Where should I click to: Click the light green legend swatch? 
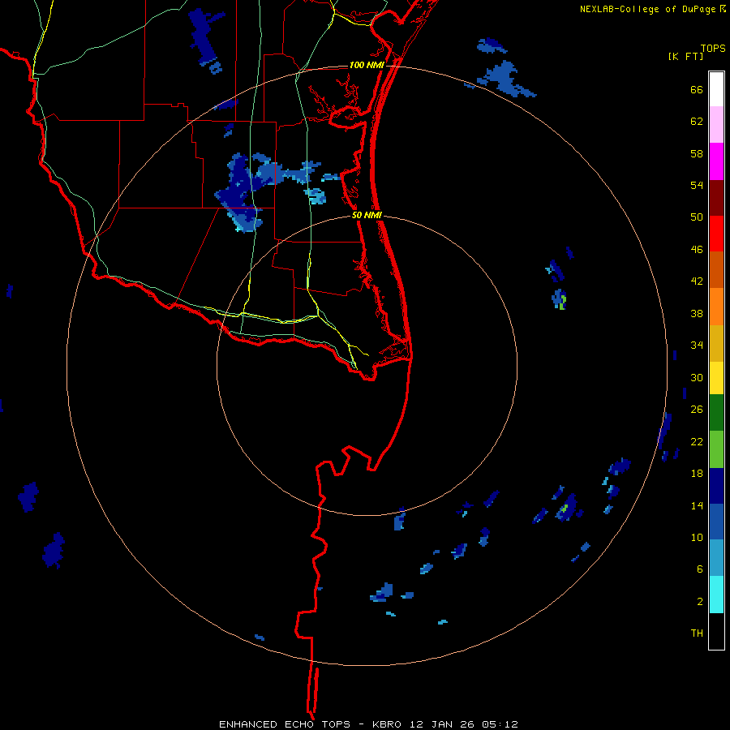pyautogui.click(x=716, y=449)
